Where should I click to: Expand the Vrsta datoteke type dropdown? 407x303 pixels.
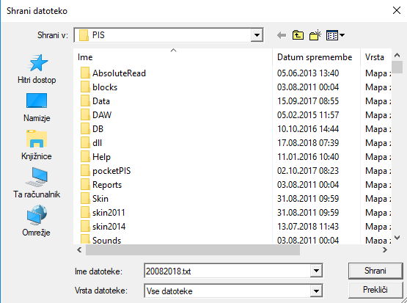coord(316,291)
